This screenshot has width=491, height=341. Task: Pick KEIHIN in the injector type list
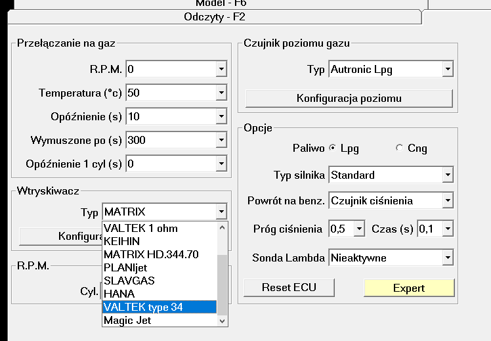(160, 241)
